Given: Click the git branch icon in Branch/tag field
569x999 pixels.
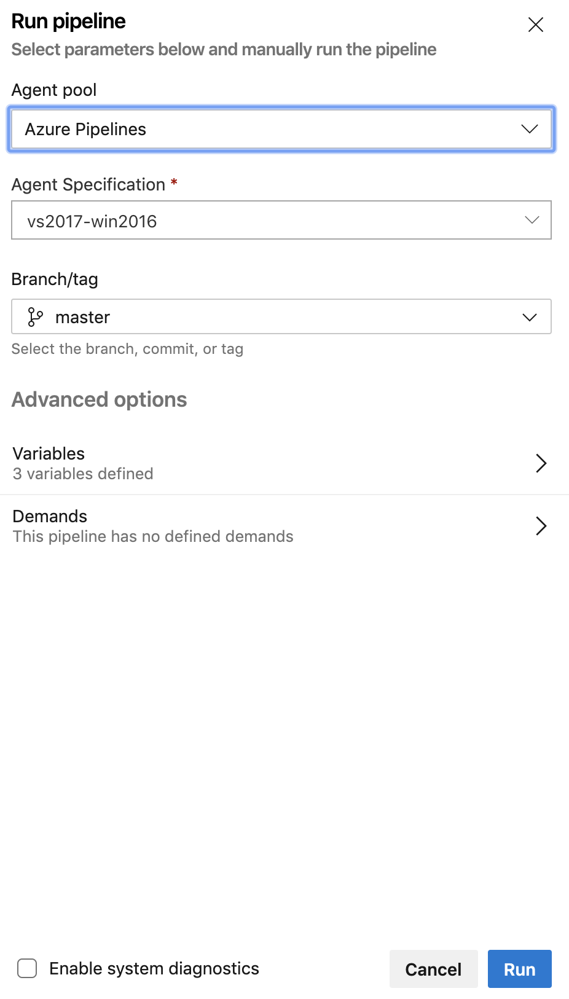Looking at the screenshot, I should 35,317.
